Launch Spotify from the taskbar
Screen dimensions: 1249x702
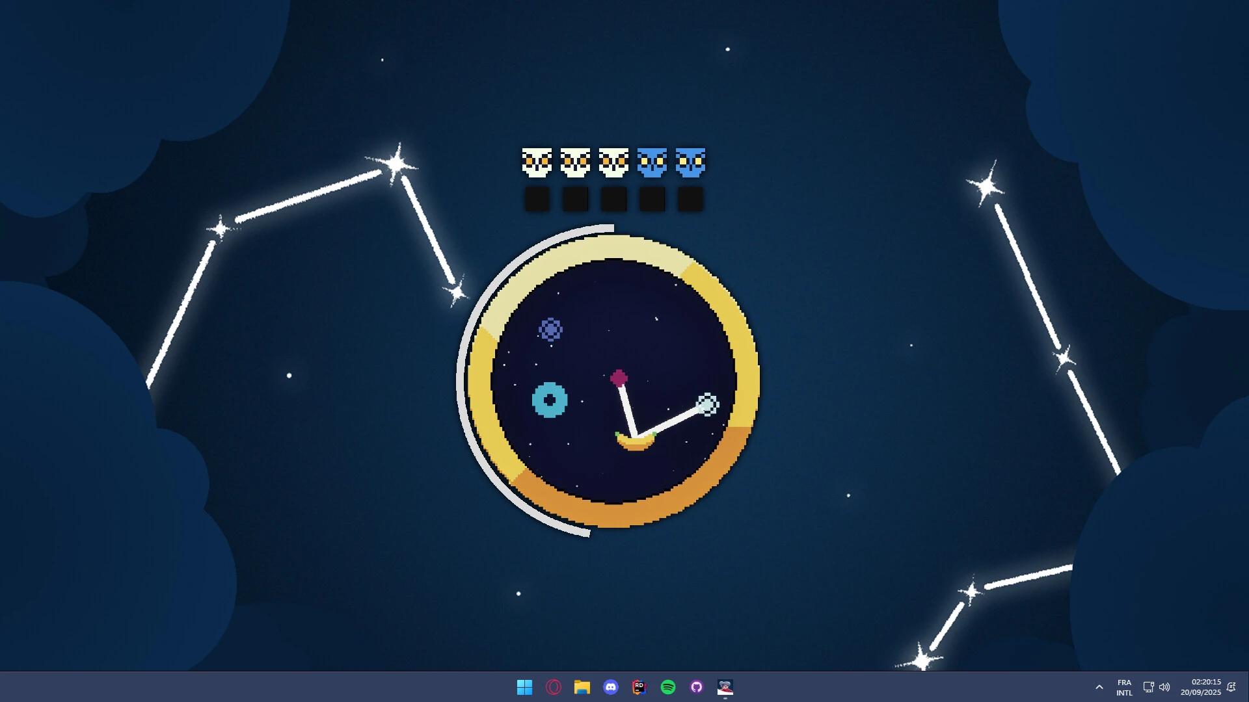pos(668,687)
